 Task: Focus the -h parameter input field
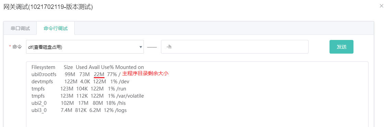(235, 47)
